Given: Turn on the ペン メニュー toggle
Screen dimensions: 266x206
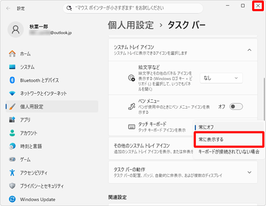Looking at the screenshot, I should (x=236, y=106).
